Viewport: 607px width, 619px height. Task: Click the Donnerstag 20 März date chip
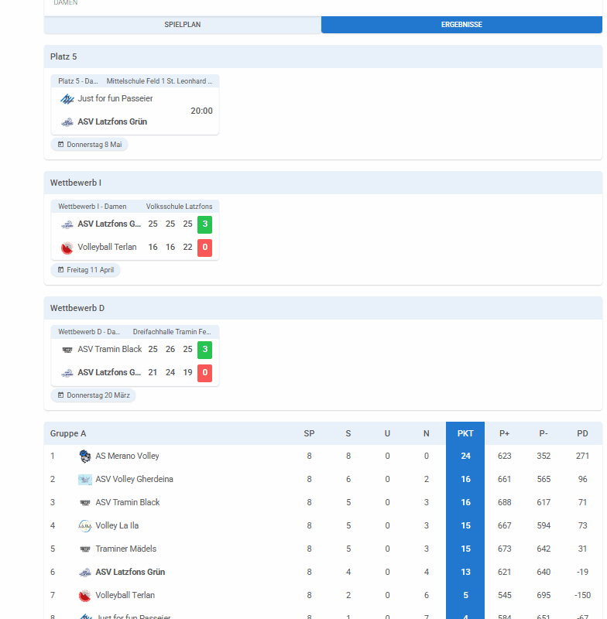(94, 395)
